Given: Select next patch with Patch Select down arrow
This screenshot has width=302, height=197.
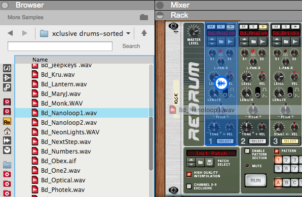Looking at the screenshot, I should (x=191, y=164).
